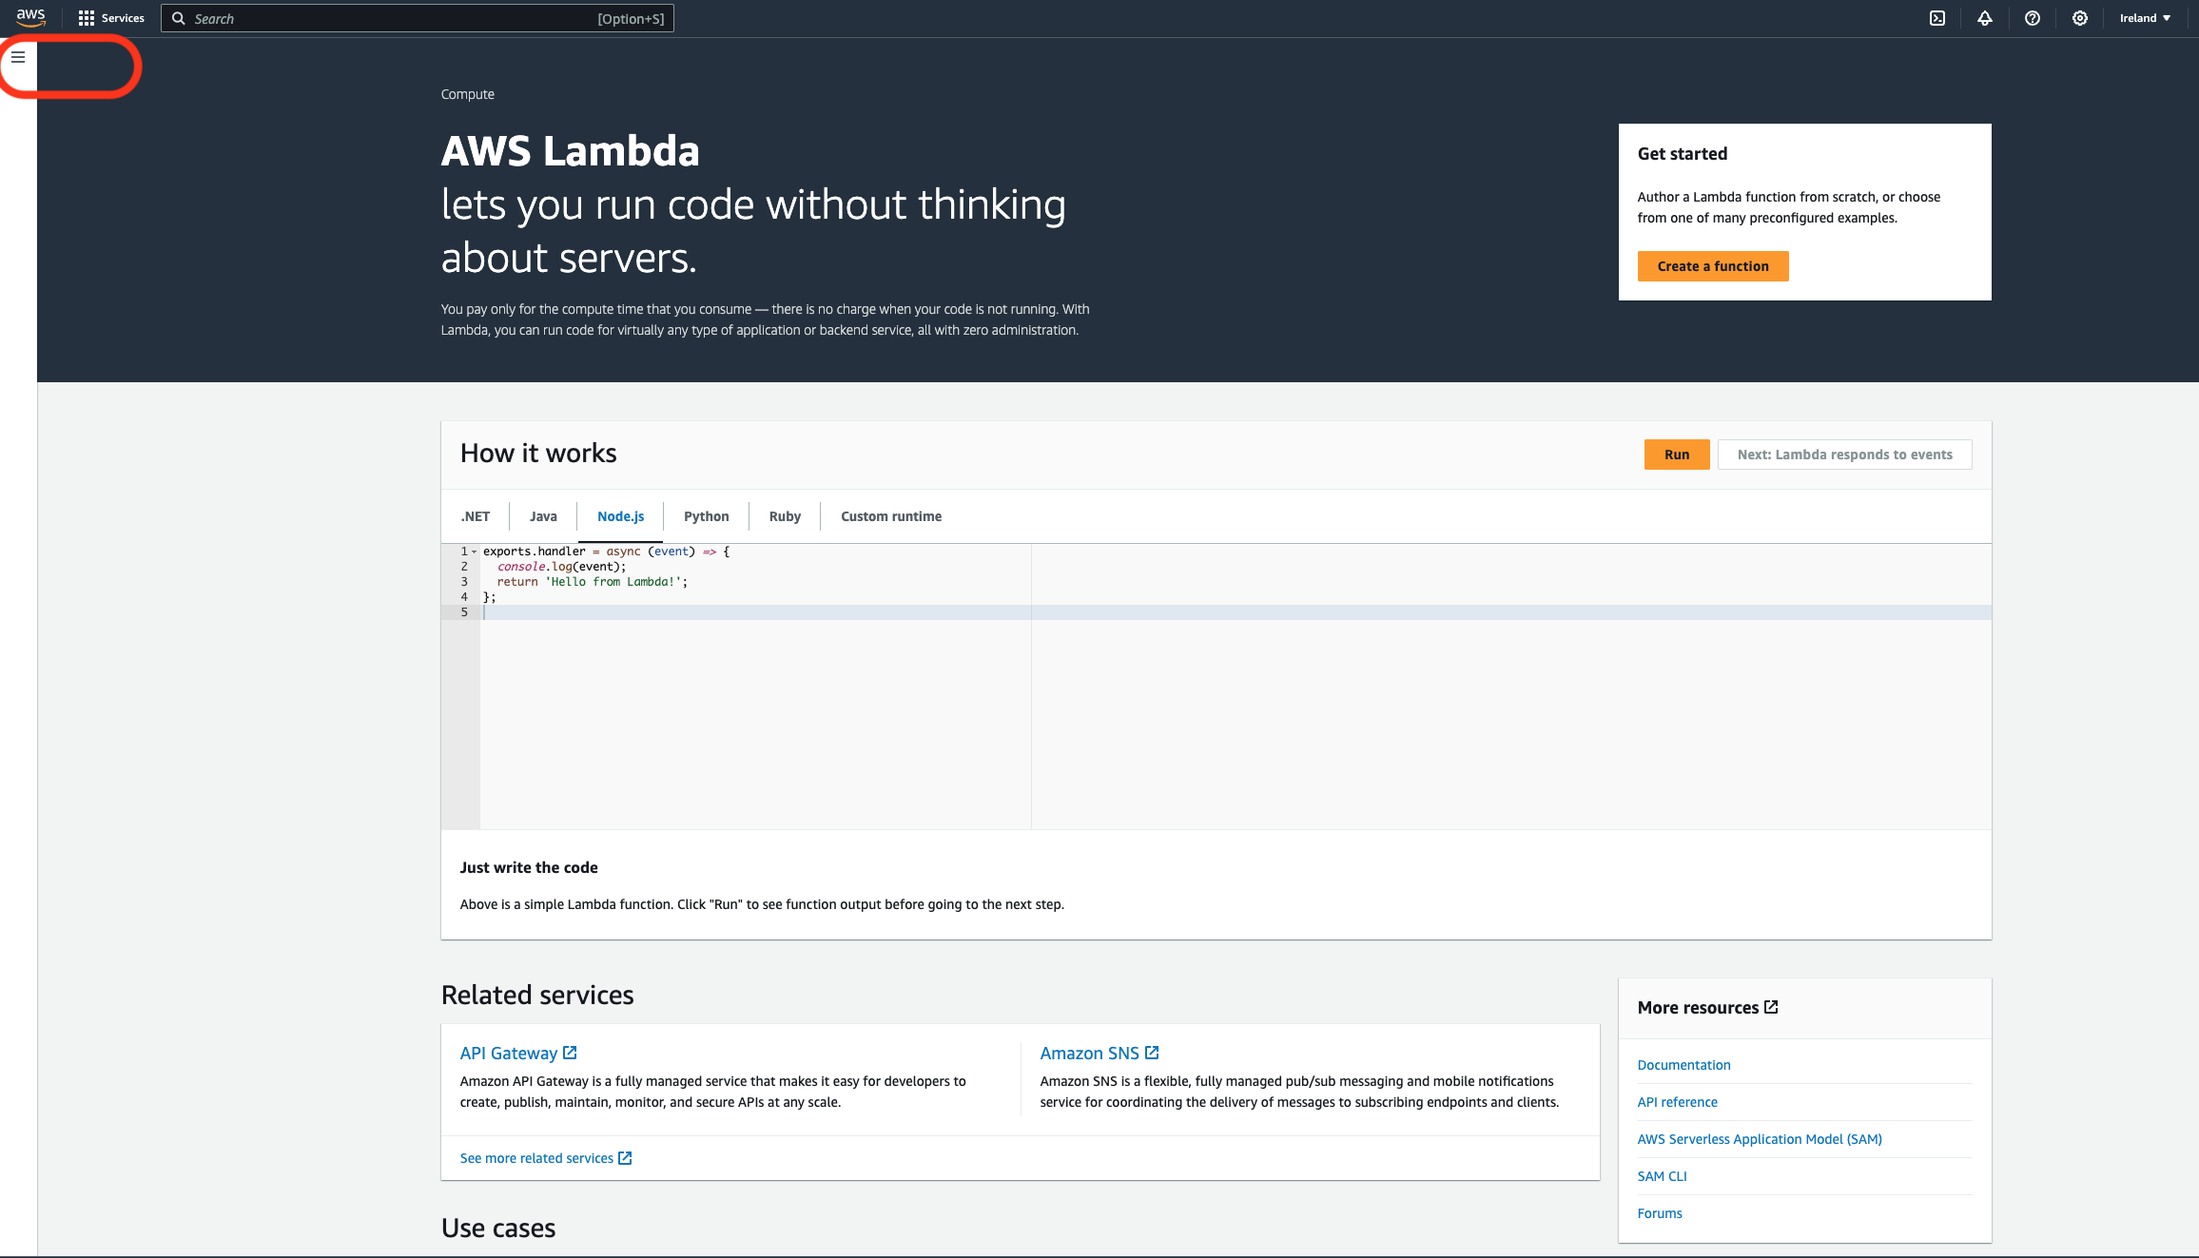The image size is (2199, 1258).
Task: Open the help question mark icon
Action: point(2033,18)
